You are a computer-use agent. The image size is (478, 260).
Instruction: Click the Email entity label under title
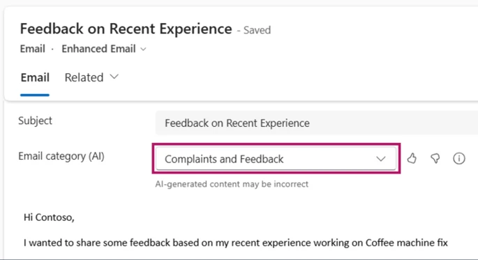(33, 49)
